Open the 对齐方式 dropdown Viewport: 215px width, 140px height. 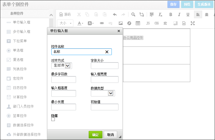tap(62, 65)
